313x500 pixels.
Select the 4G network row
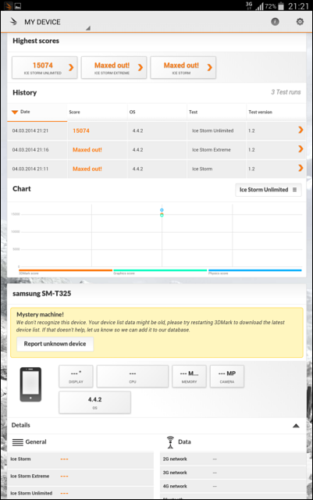pos(233,486)
